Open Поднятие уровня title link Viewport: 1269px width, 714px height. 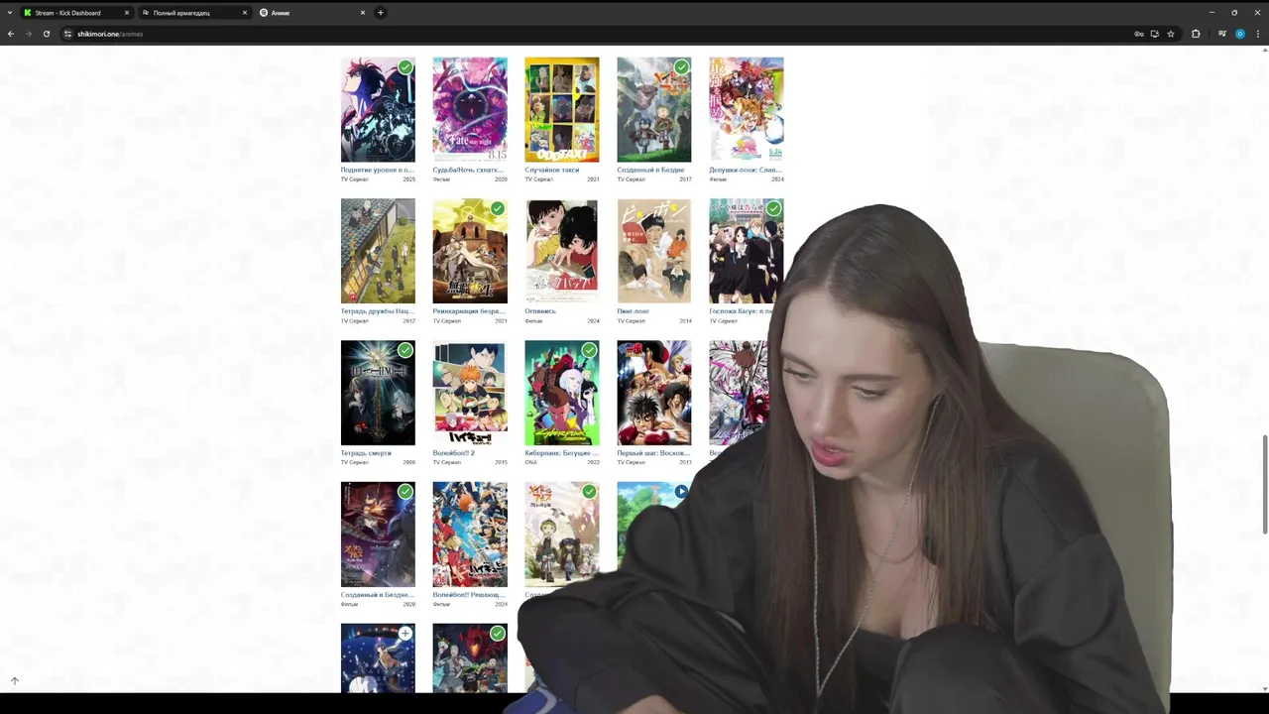[378, 170]
